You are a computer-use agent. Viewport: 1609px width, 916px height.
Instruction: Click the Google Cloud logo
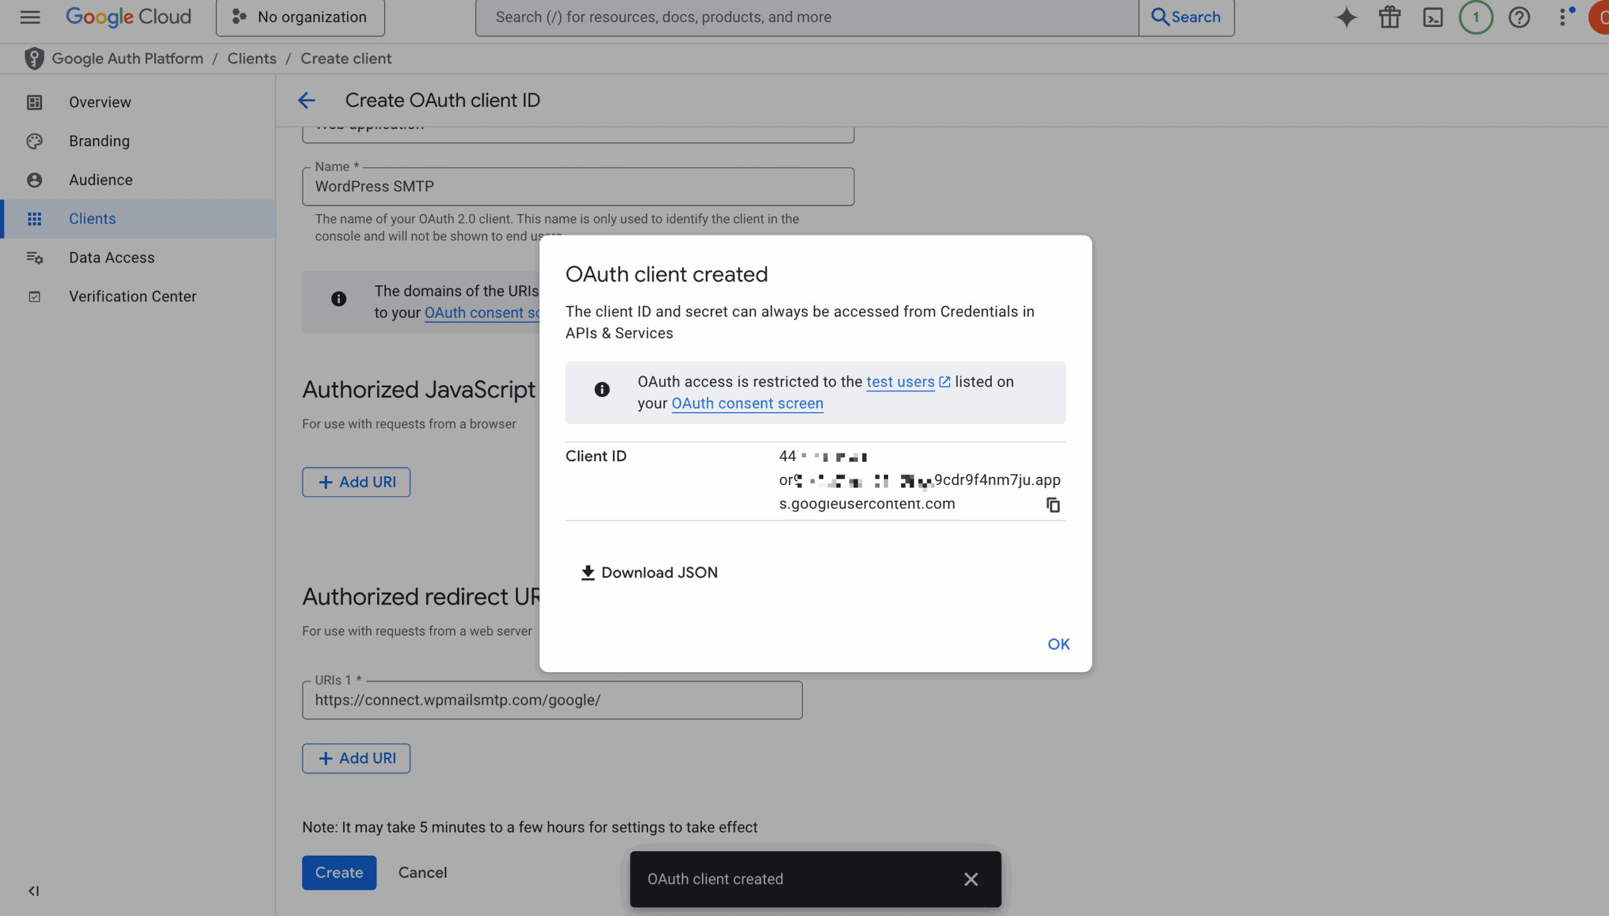pos(128,17)
